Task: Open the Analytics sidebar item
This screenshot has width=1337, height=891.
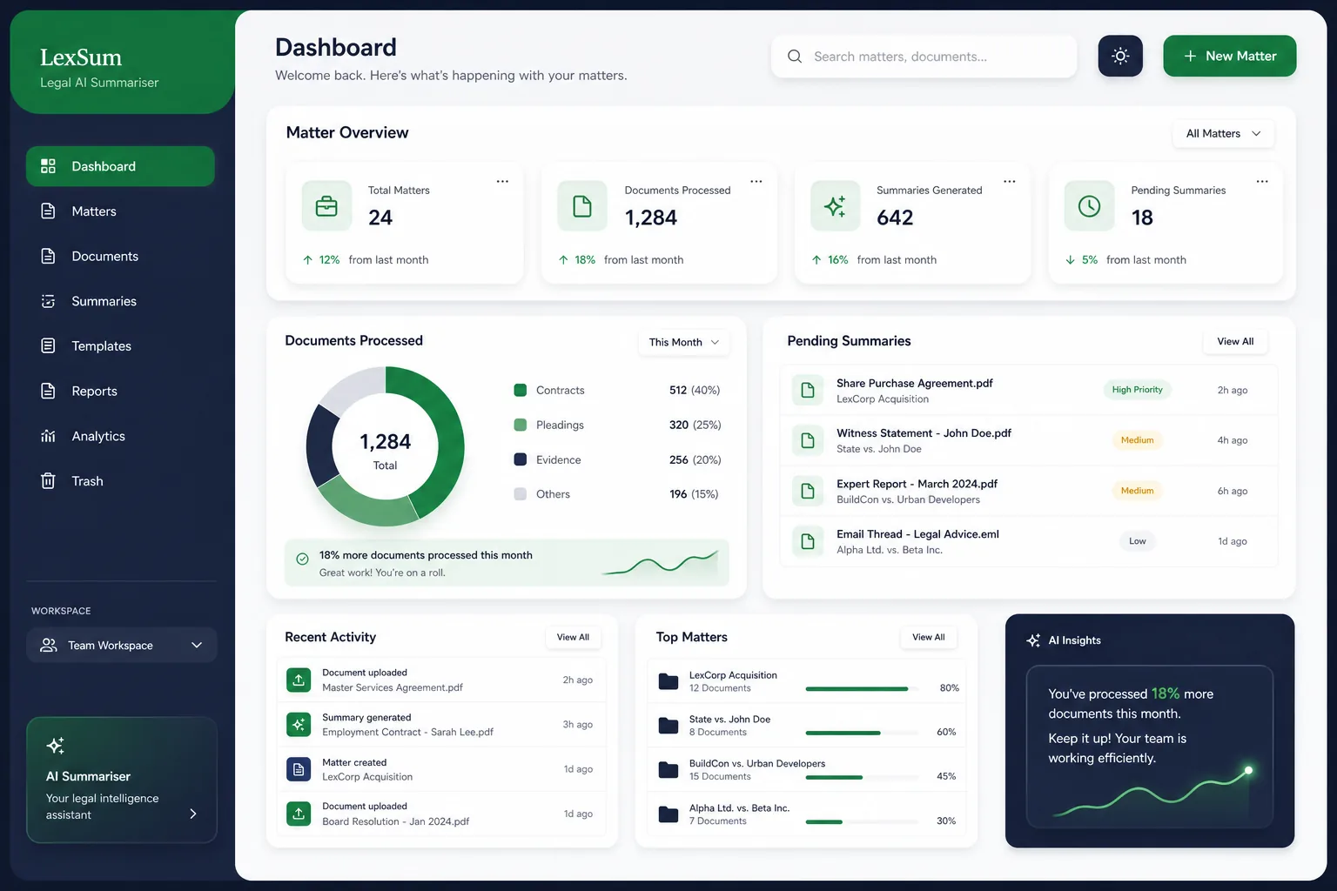Action: click(120, 436)
